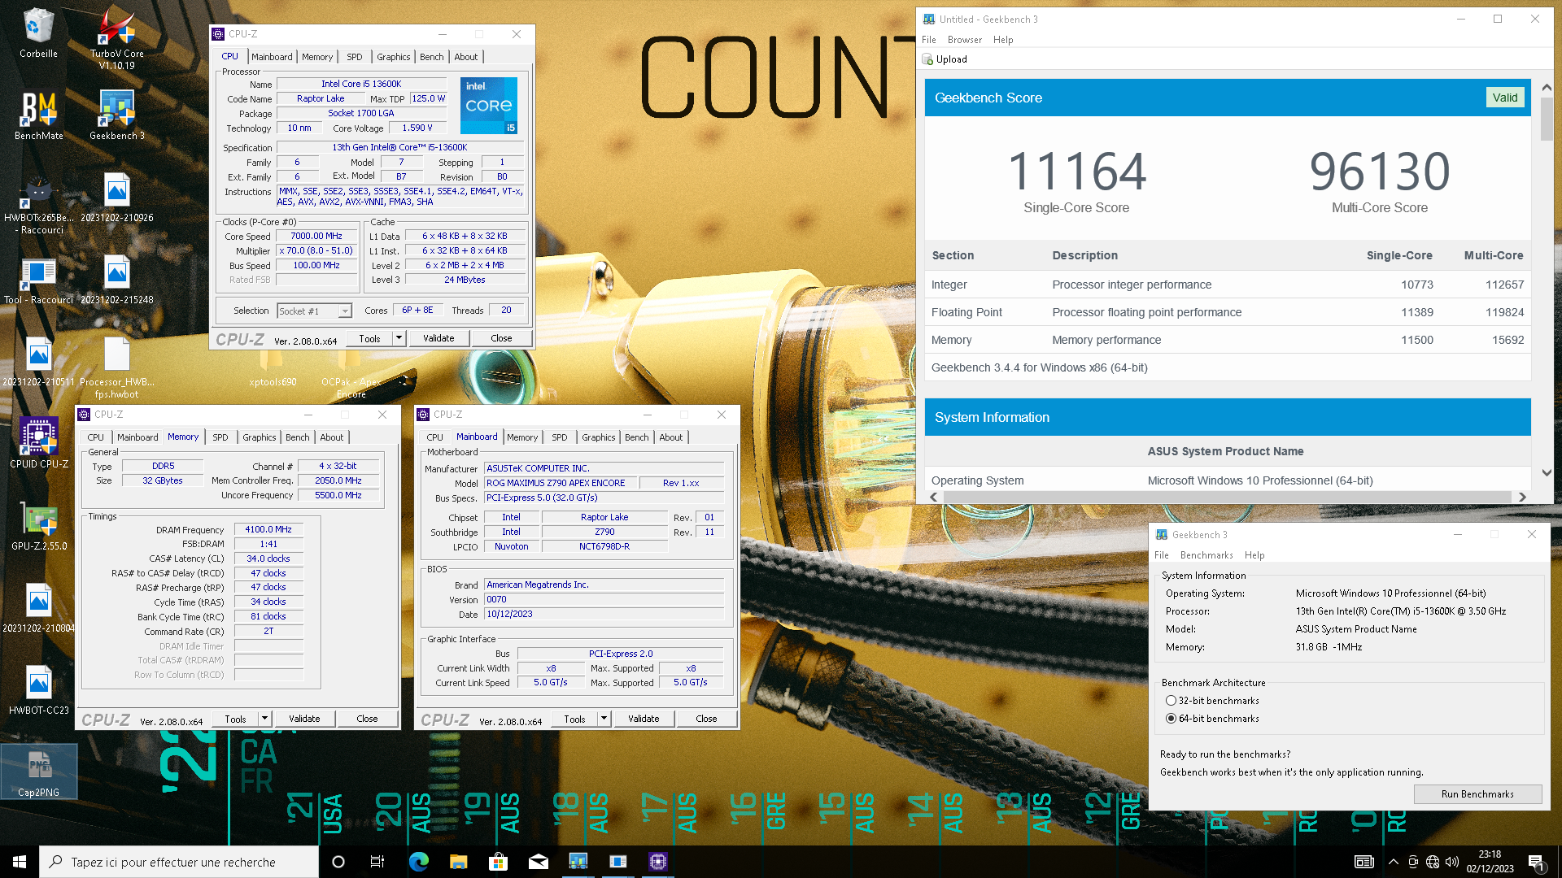
Task: Click Validate in top CPU-Z window
Action: tap(438, 338)
